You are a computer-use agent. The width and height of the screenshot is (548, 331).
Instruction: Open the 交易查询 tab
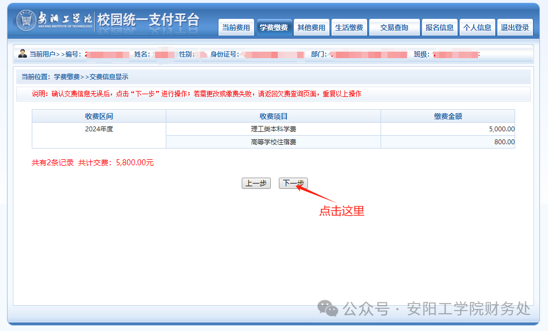(394, 27)
